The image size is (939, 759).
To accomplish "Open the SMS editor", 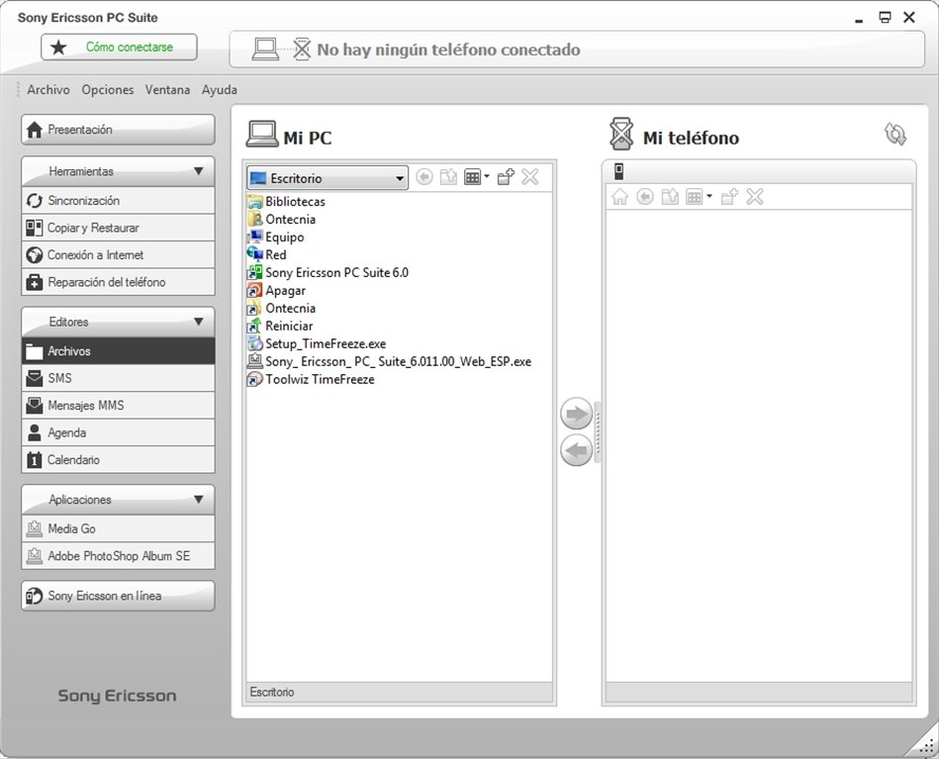I will tap(118, 378).
